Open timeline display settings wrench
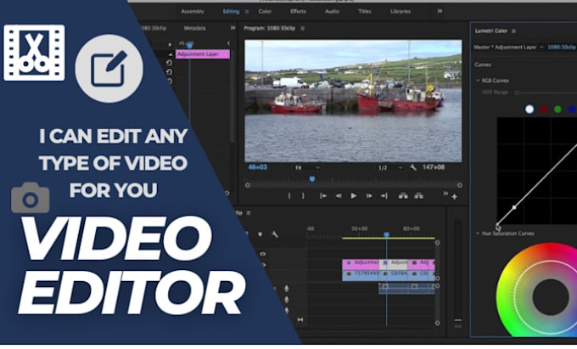 [275, 234]
